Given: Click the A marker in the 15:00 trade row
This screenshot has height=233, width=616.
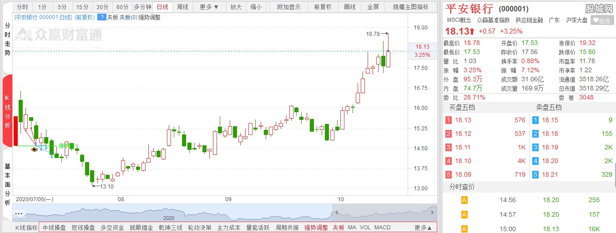Looking at the screenshot, I should pos(464,229).
